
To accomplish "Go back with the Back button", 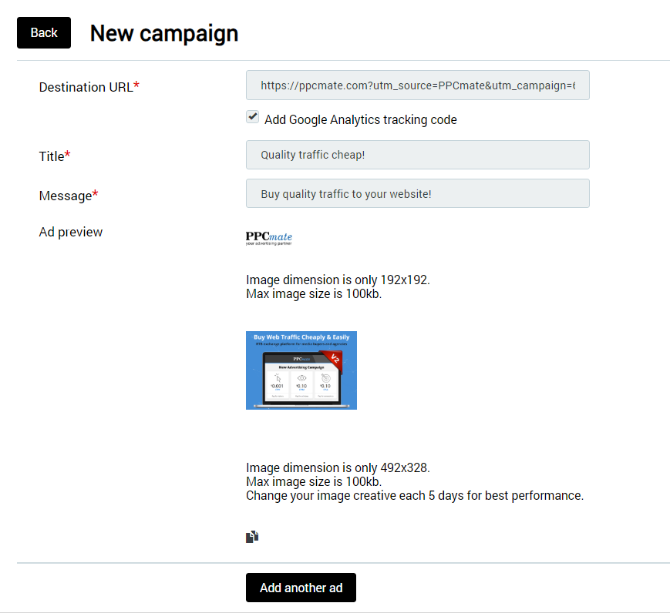I will [x=44, y=32].
